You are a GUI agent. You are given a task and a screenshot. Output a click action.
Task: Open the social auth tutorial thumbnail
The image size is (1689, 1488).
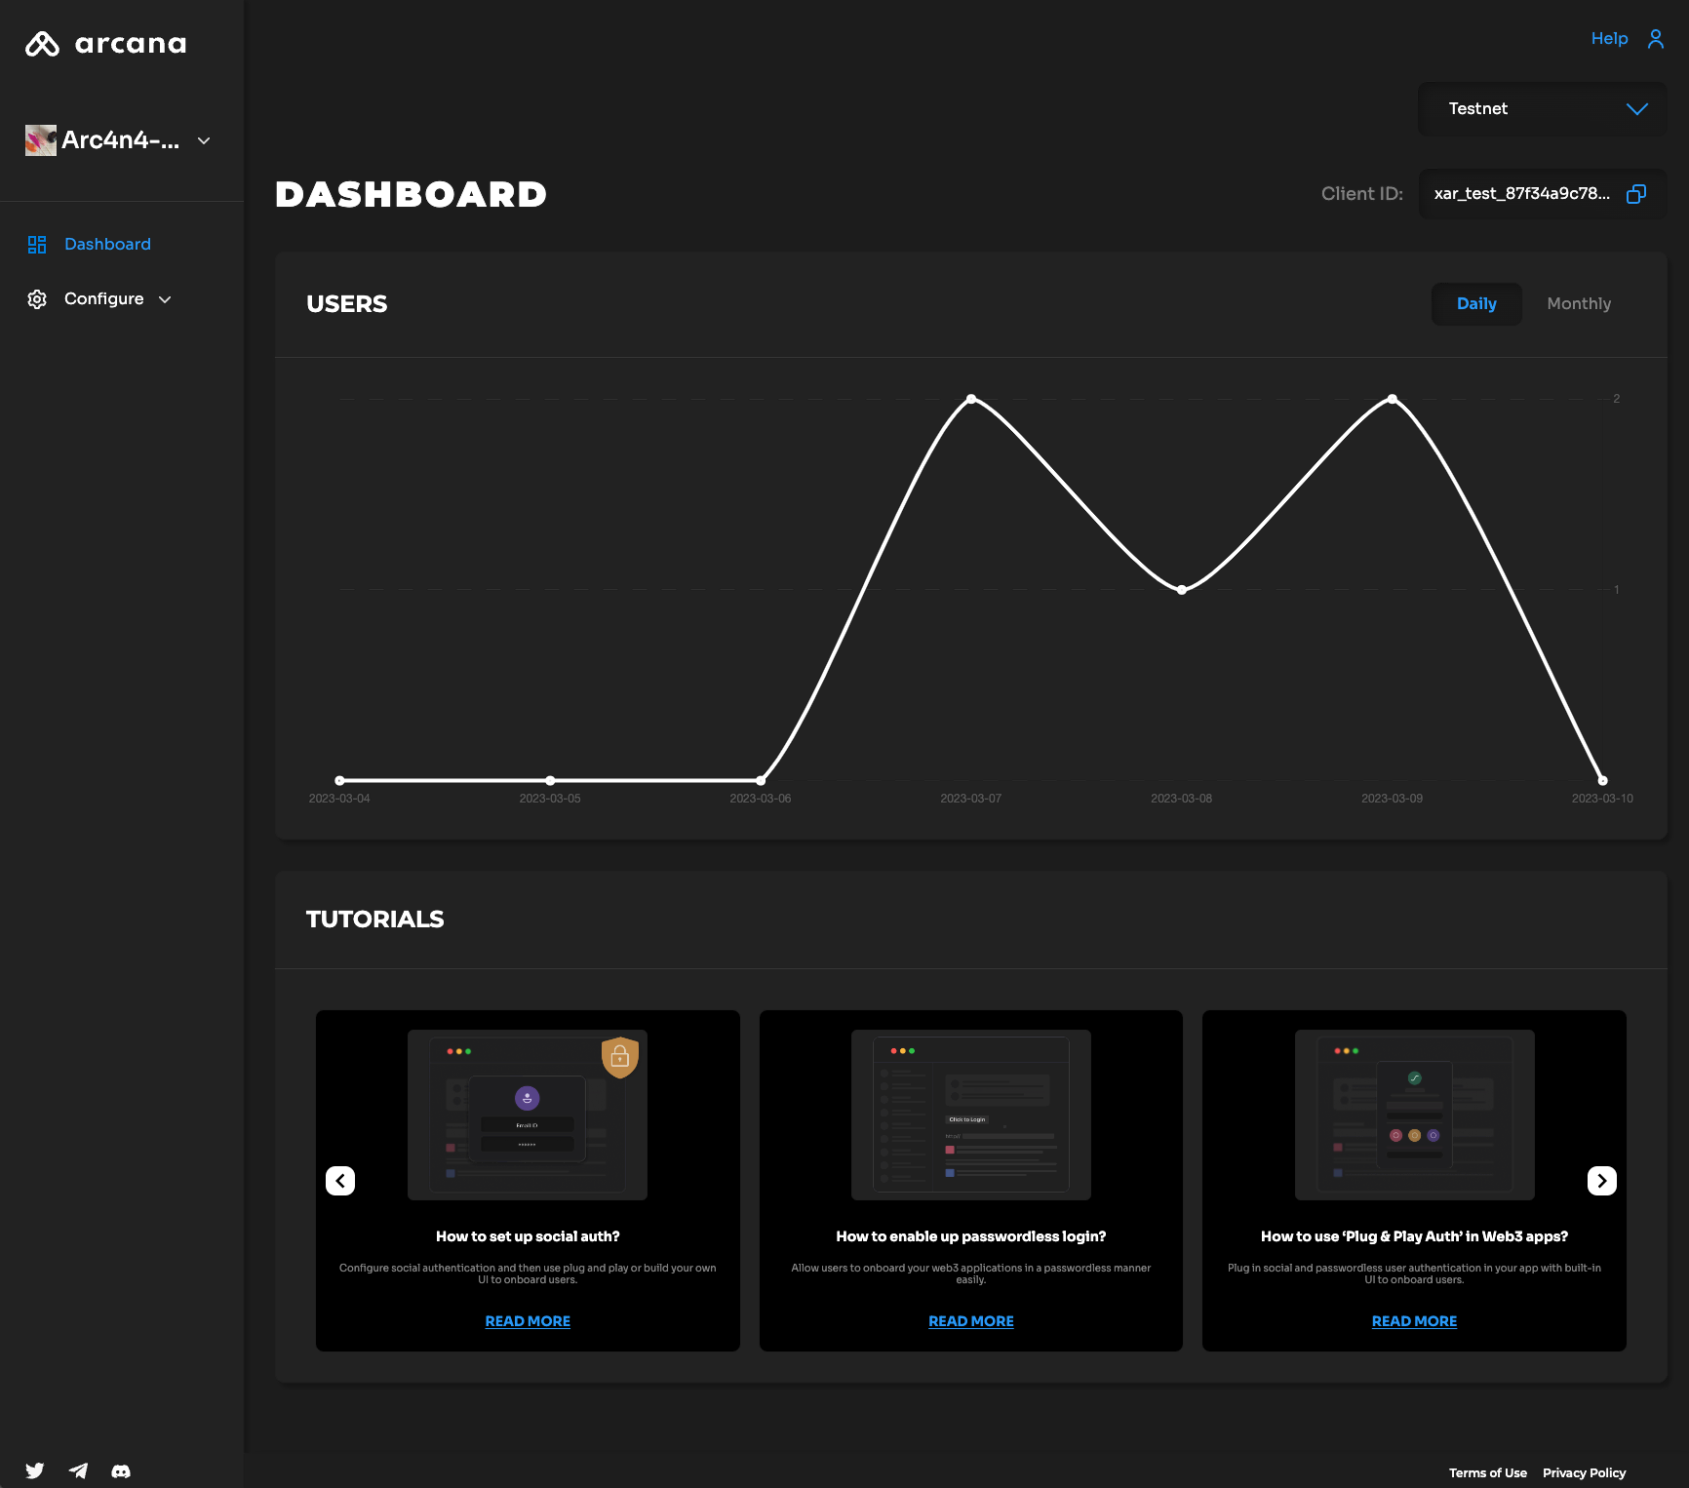click(x=528, y=1115)
